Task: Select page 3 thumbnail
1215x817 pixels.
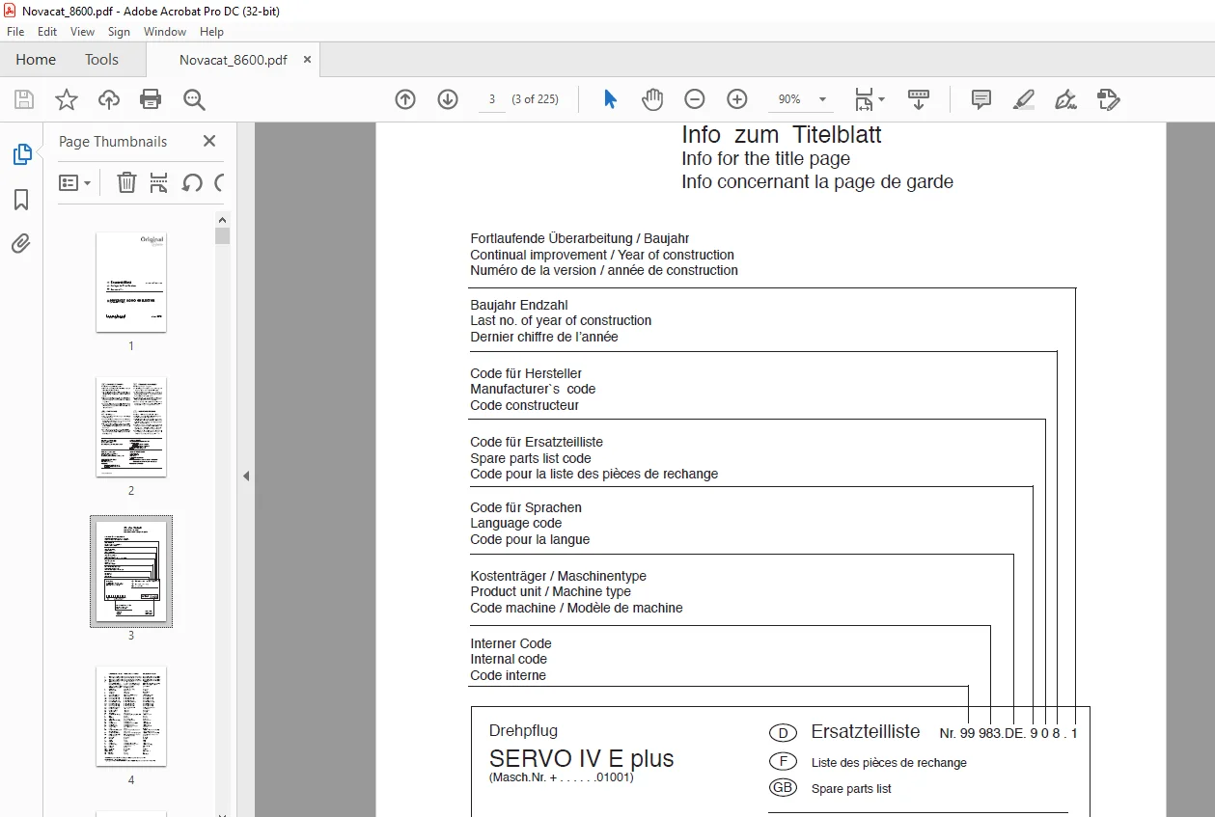Action: pos(131,571)
